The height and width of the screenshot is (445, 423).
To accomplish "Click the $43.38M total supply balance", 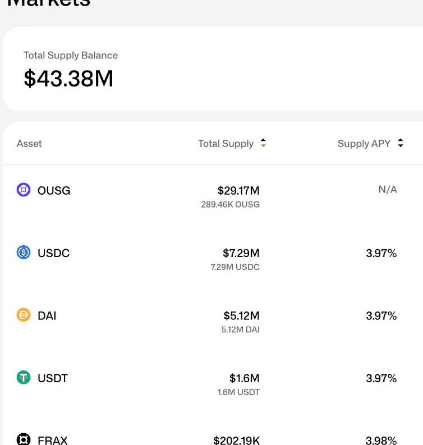I will pyautogui.click(x=68, y=79).
